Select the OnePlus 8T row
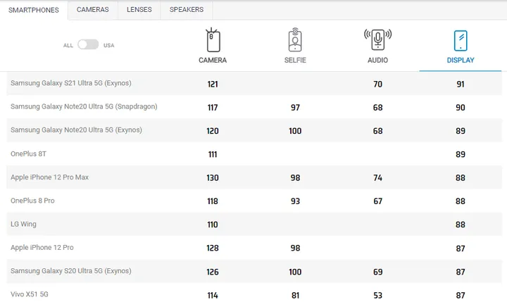507x302 pixels. [28, 153]
